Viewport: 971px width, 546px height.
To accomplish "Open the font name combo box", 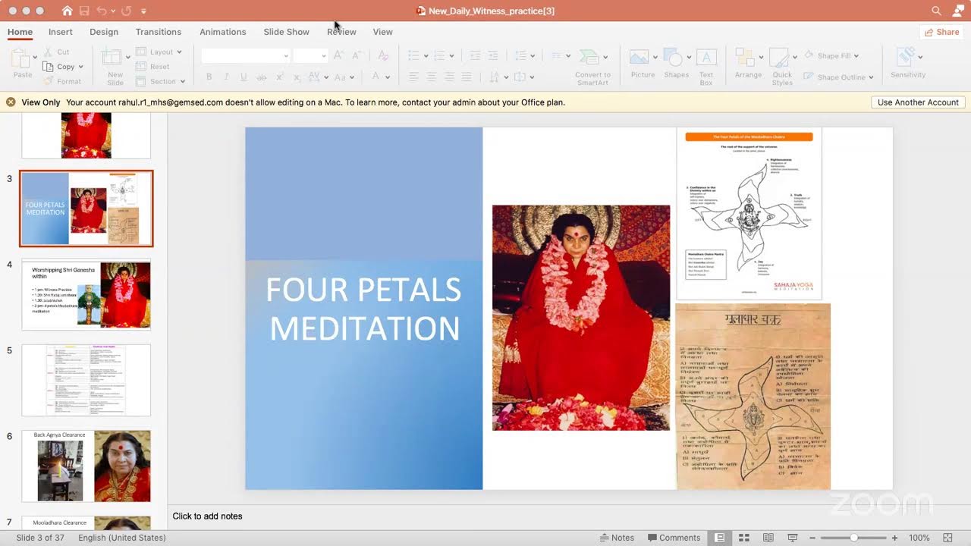I will pyautogui.click(x=245, y=55).
